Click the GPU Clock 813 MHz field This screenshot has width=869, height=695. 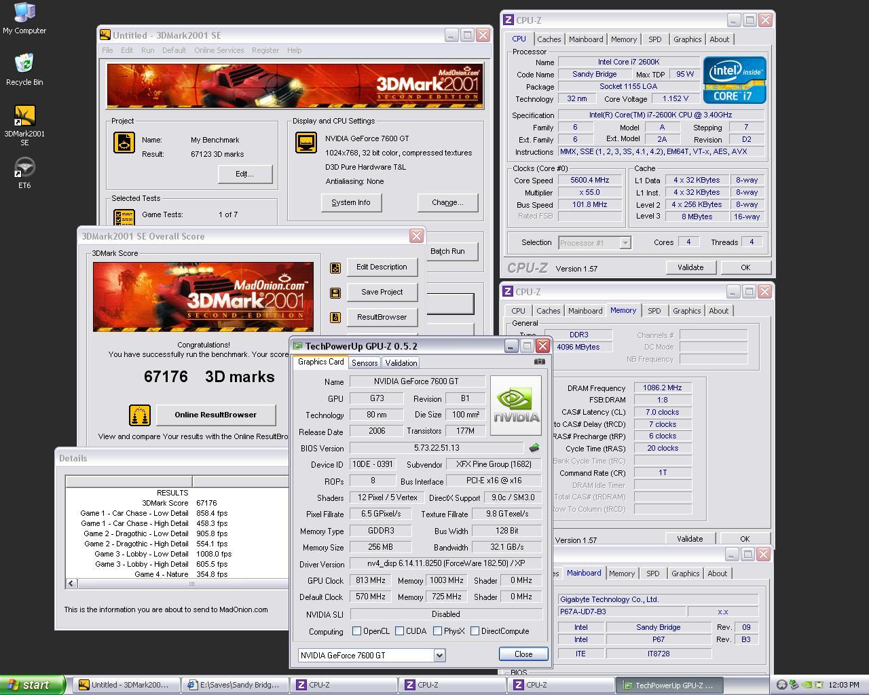[x=370, y=580]
